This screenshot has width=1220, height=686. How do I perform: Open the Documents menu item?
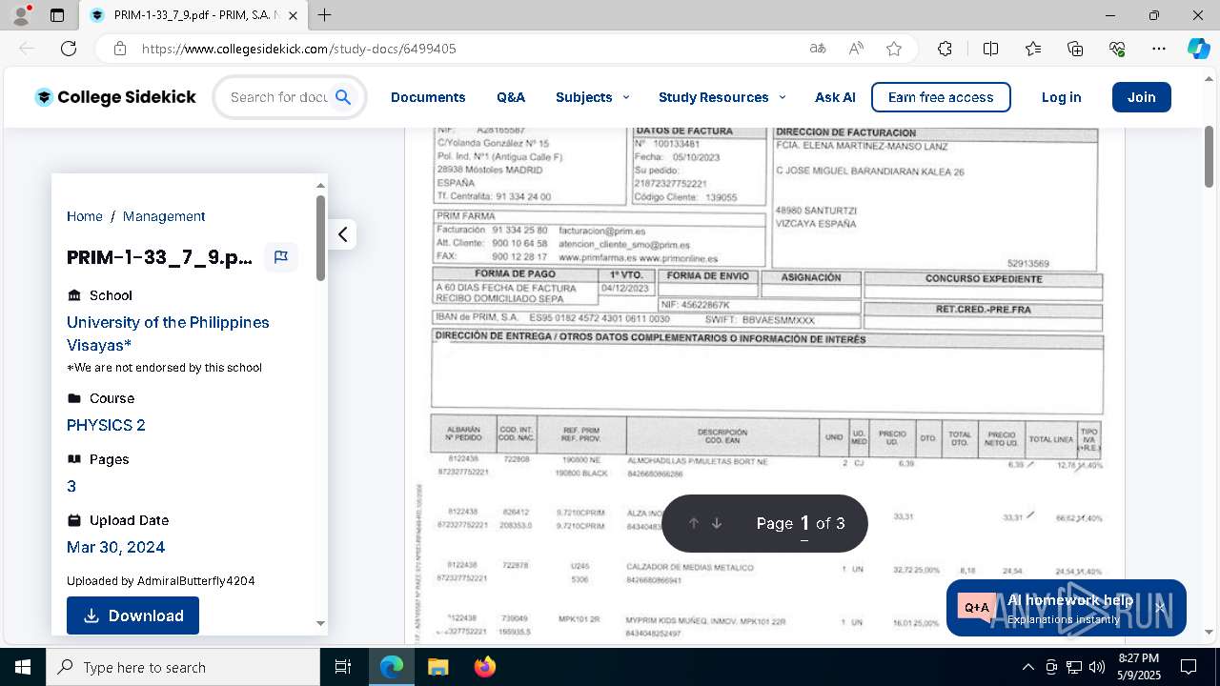(x=428, y=97)
